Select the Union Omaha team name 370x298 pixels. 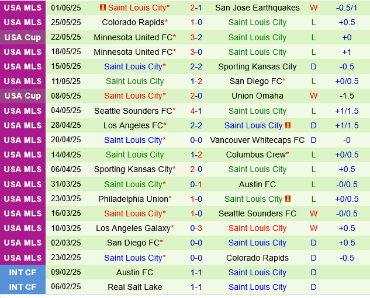[x=257, y=96]
